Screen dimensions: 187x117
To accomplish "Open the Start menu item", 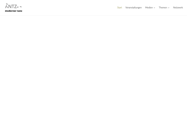I will (119, 7).
